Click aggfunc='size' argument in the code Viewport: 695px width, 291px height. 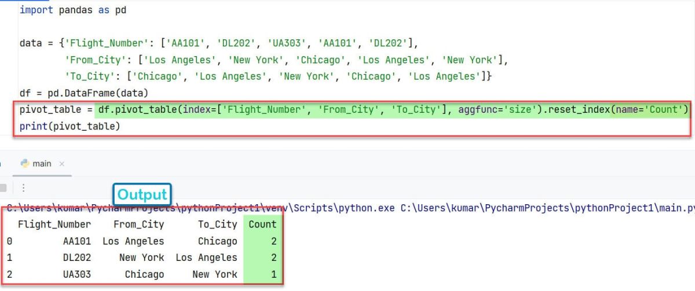coord(497,110)
